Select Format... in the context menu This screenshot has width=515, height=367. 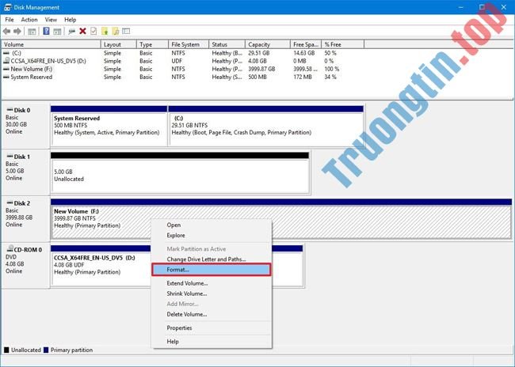pyautogui.click(x=212, y=270)
